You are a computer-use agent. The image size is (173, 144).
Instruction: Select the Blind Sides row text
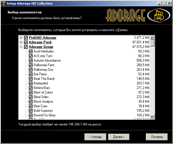pyautogui.click(x=41, y=97)
